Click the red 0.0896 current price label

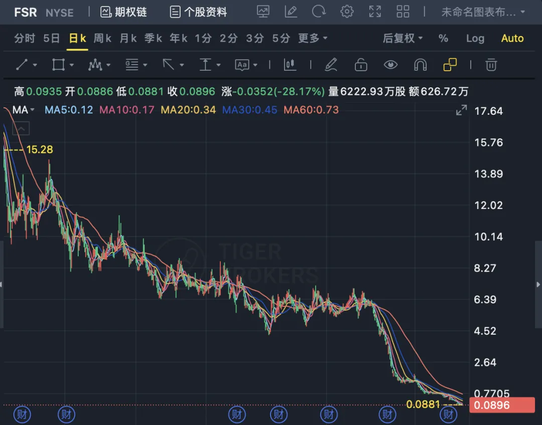(x=502, y=405)
